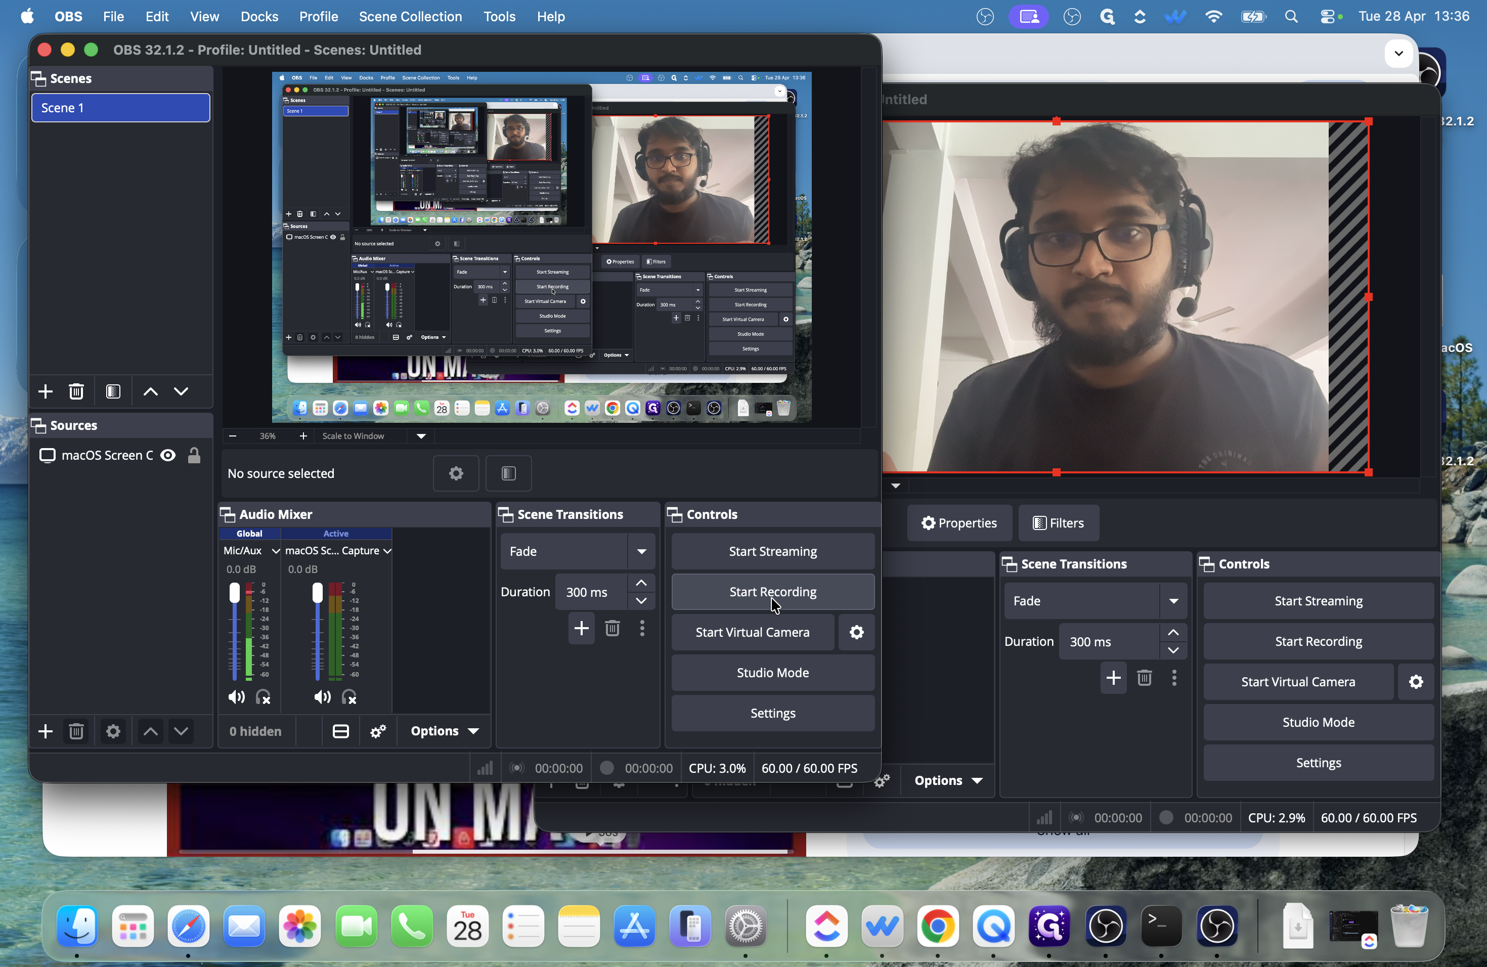Increase transition Duration with up arrow
The image size is (1487, 967).
[x=641, y=583]
